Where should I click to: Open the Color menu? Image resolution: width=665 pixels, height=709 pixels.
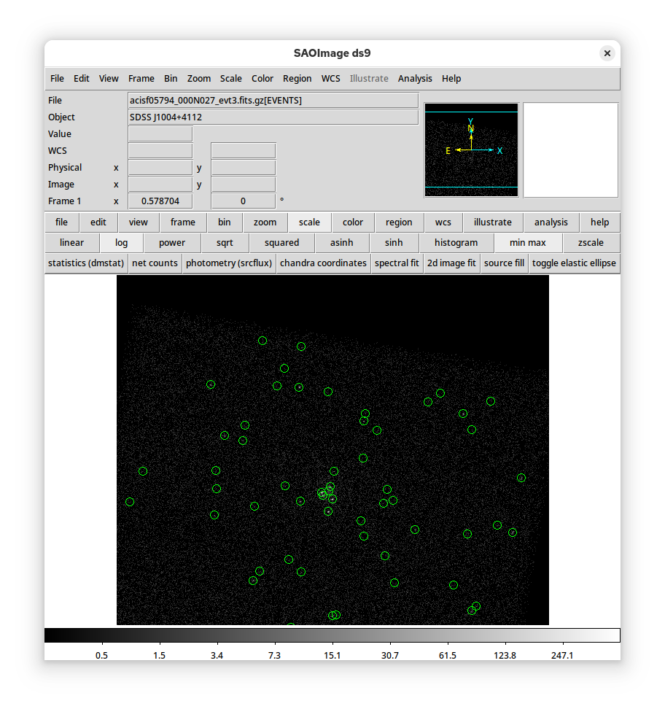262,79
